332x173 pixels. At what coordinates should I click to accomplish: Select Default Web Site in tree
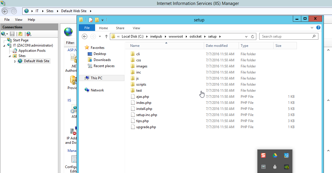37,61
